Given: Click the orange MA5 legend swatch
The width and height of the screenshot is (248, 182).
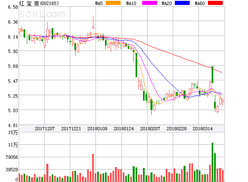Looking at the screenshot, I should point(113,3).
